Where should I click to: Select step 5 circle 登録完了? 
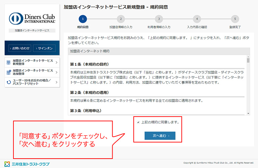235,19
